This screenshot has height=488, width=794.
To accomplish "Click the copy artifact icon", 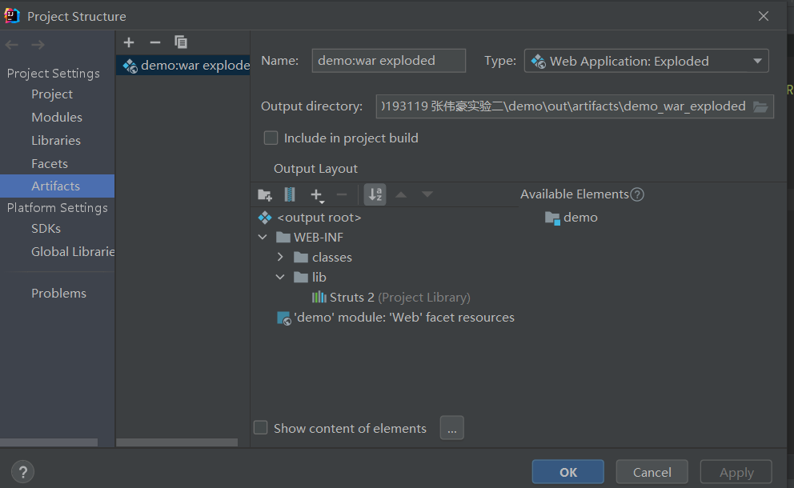I will point(181,42).
